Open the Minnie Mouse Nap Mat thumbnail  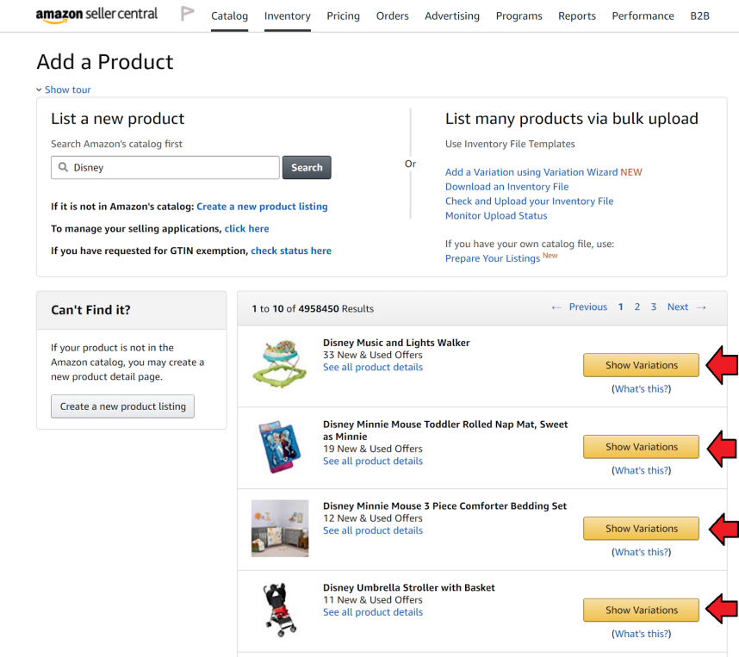click(x=279, y=446)
